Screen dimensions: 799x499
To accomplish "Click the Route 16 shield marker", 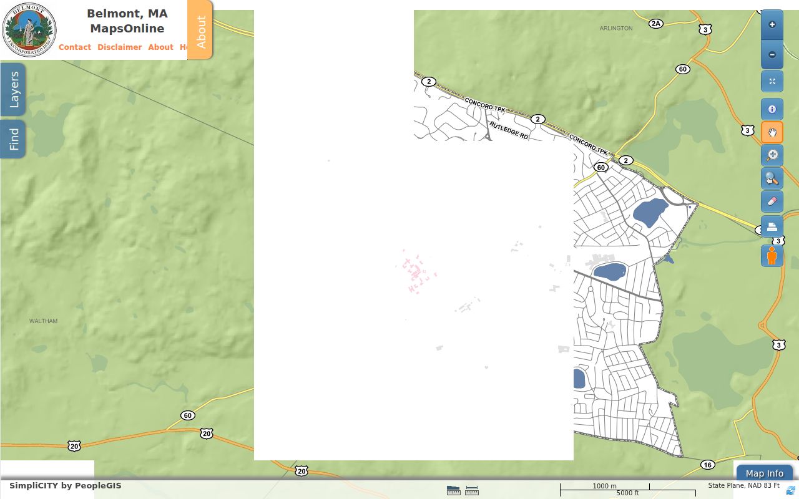I will [x=707, y=465].
